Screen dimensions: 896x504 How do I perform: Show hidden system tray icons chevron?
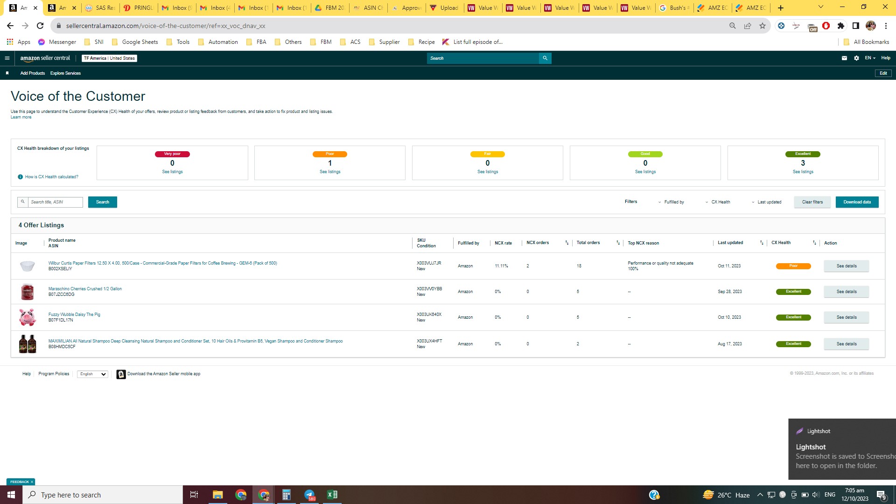pos(760,495)
